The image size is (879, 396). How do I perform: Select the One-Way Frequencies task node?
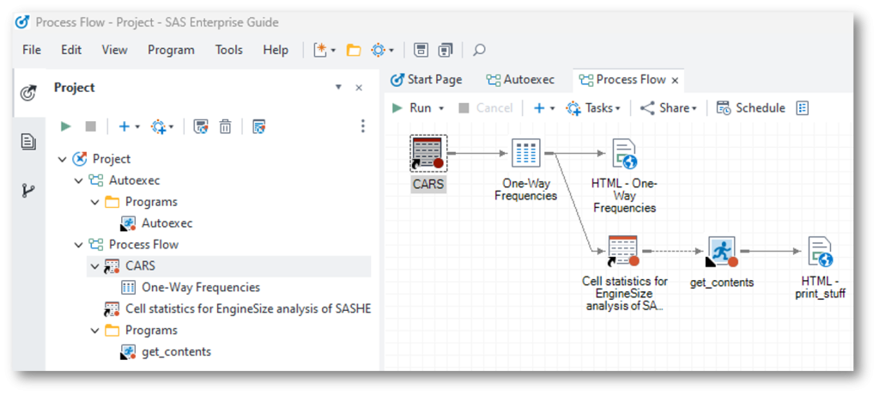click(525, 154)
